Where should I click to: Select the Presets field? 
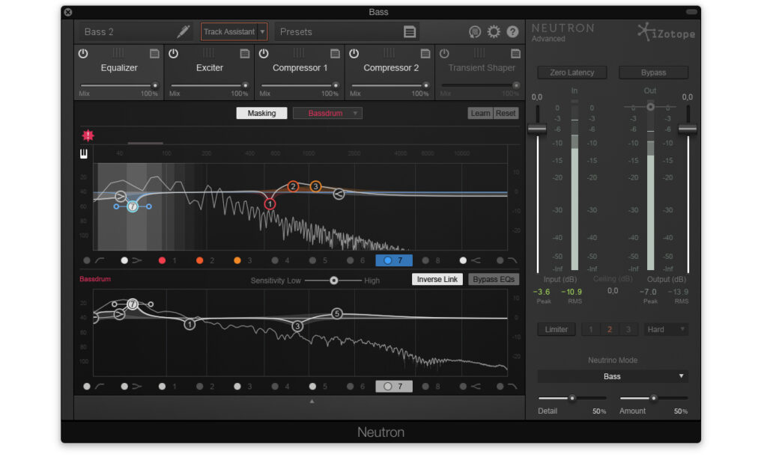point(348,31)
